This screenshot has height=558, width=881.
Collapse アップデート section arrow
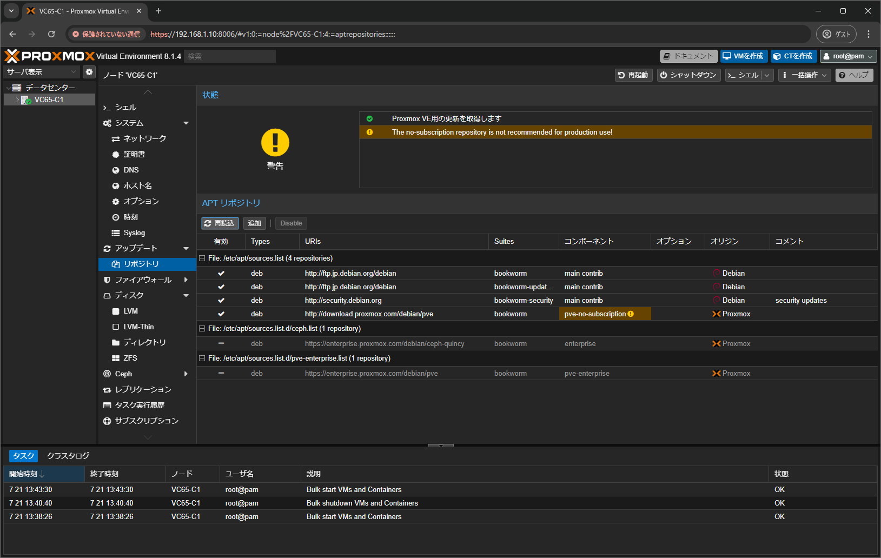[x=186, y=248]
